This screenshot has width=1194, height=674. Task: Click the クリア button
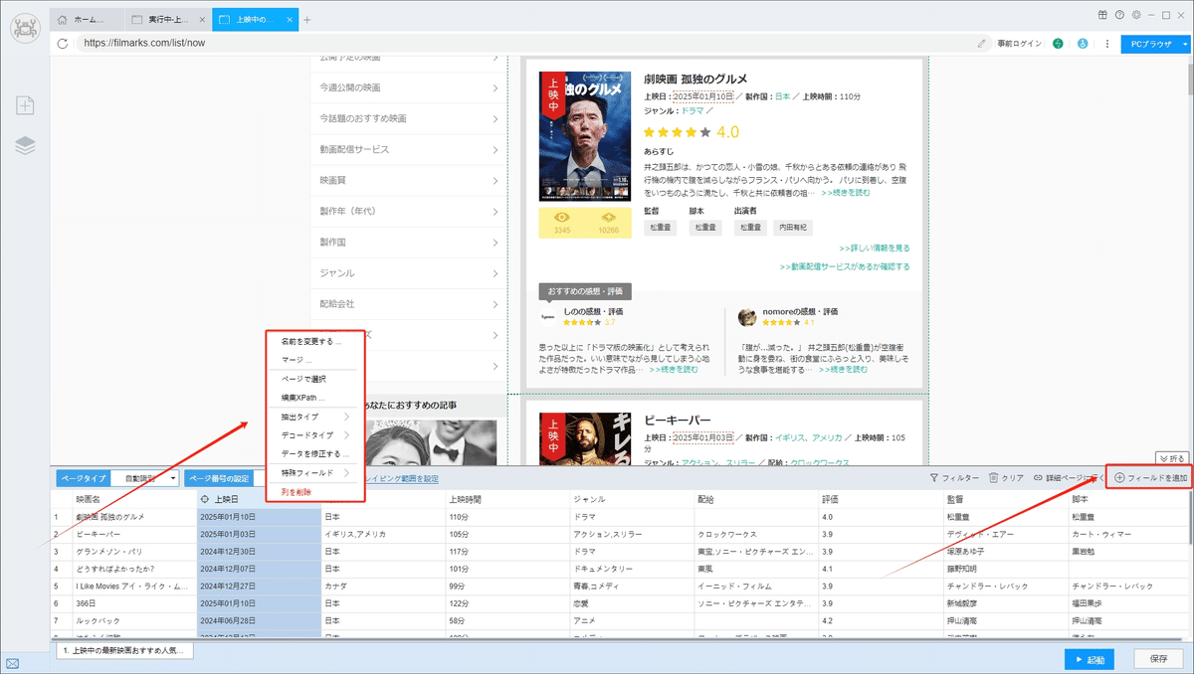coord(1006,478)
